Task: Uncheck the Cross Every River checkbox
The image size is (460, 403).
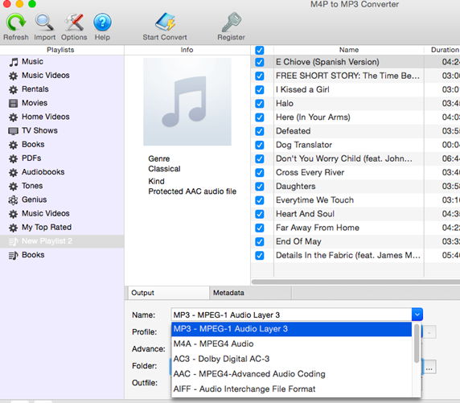Action: [259, 173]
